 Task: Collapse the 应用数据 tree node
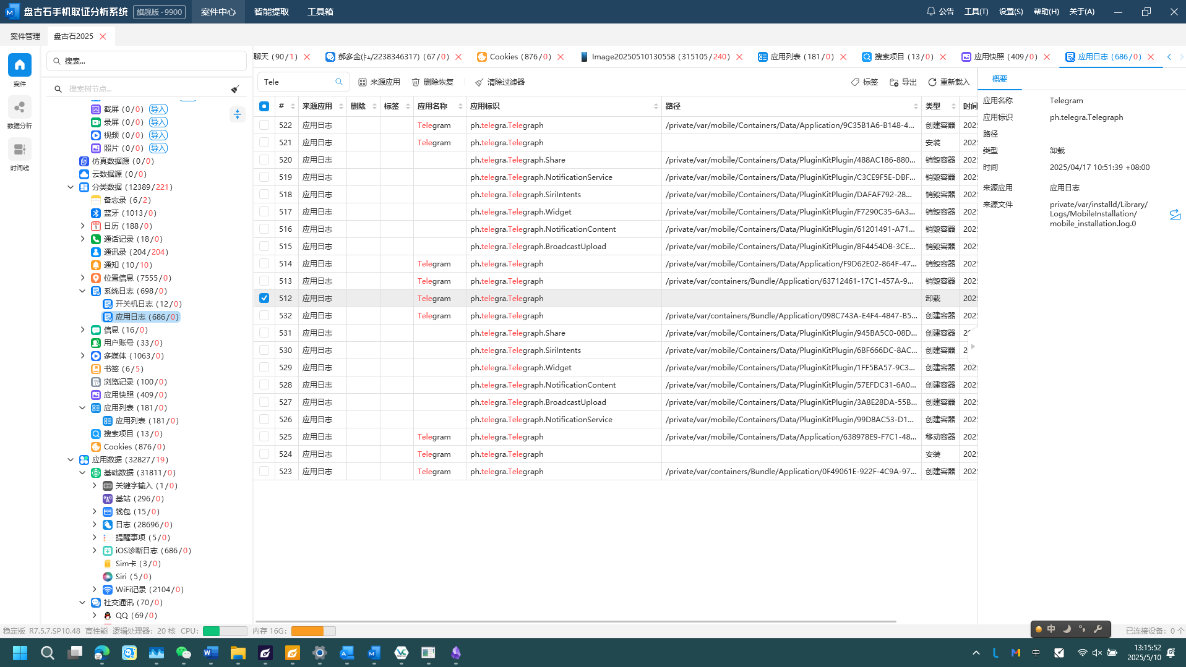coord(71,460)
